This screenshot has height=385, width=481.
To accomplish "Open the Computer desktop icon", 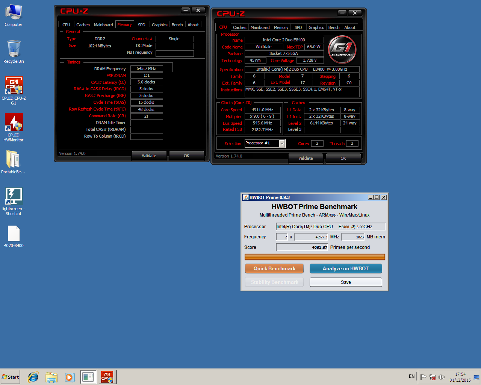I will coord(14,16).
